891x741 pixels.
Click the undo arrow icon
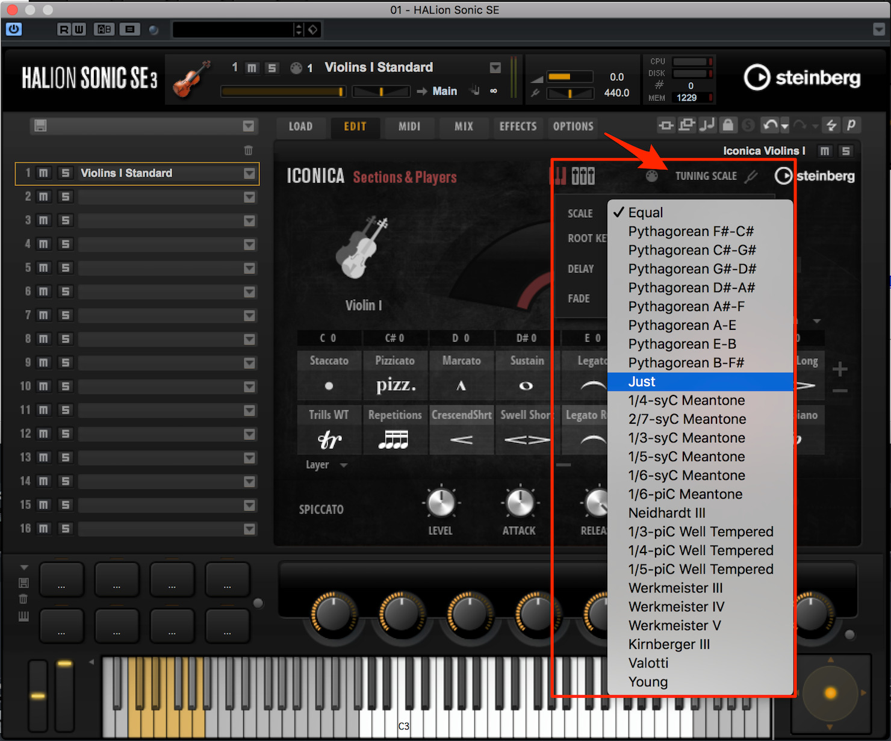tap(769, 125)
